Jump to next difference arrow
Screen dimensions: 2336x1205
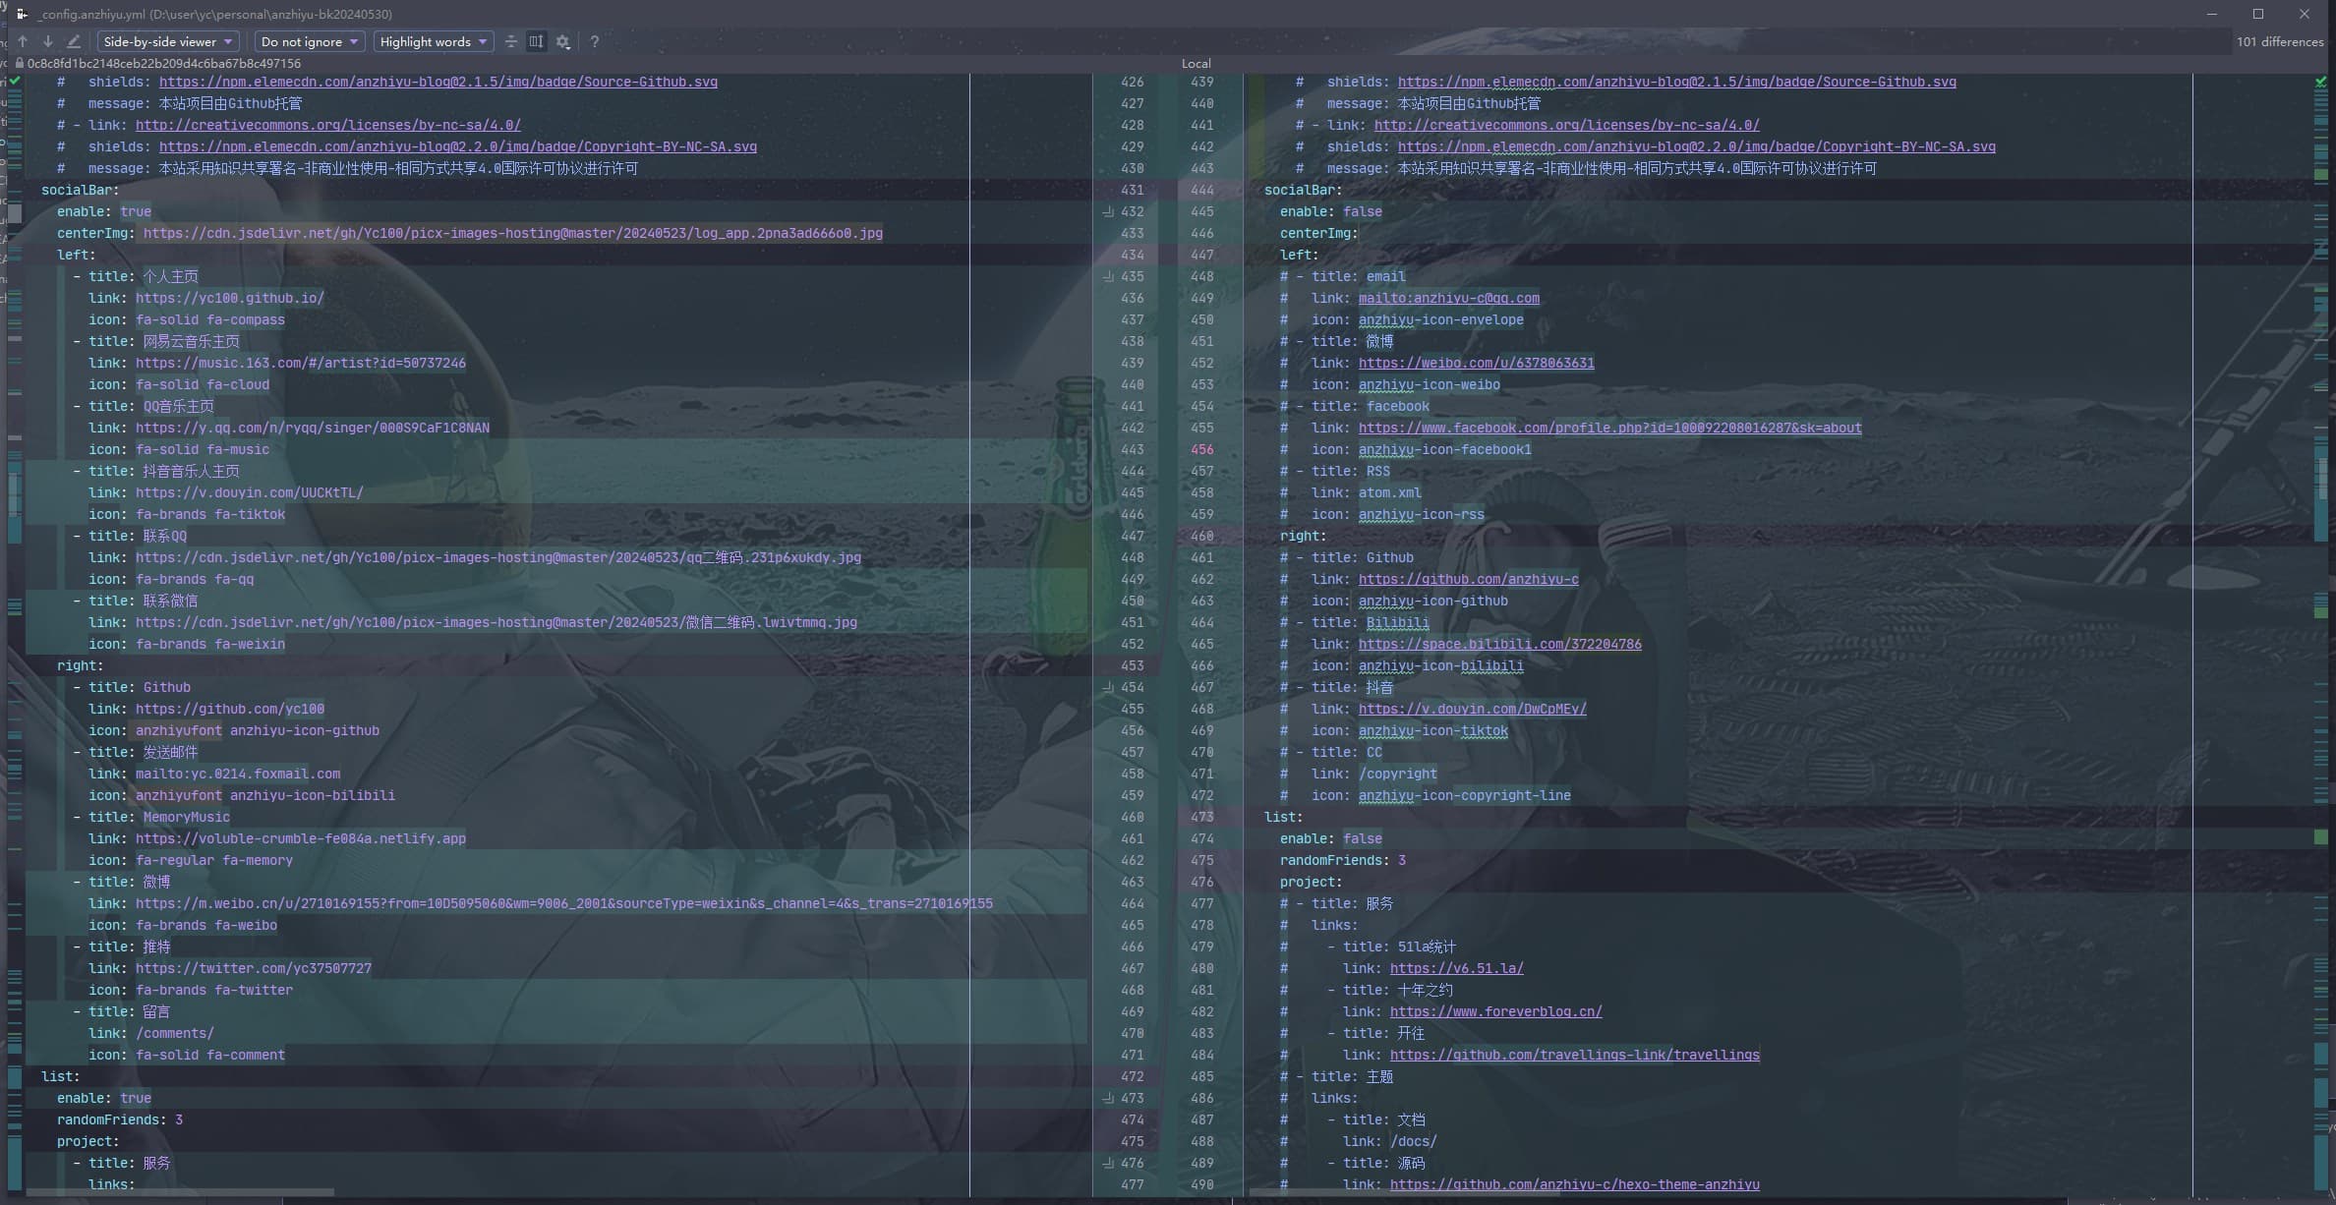click(x=47, y=41)
